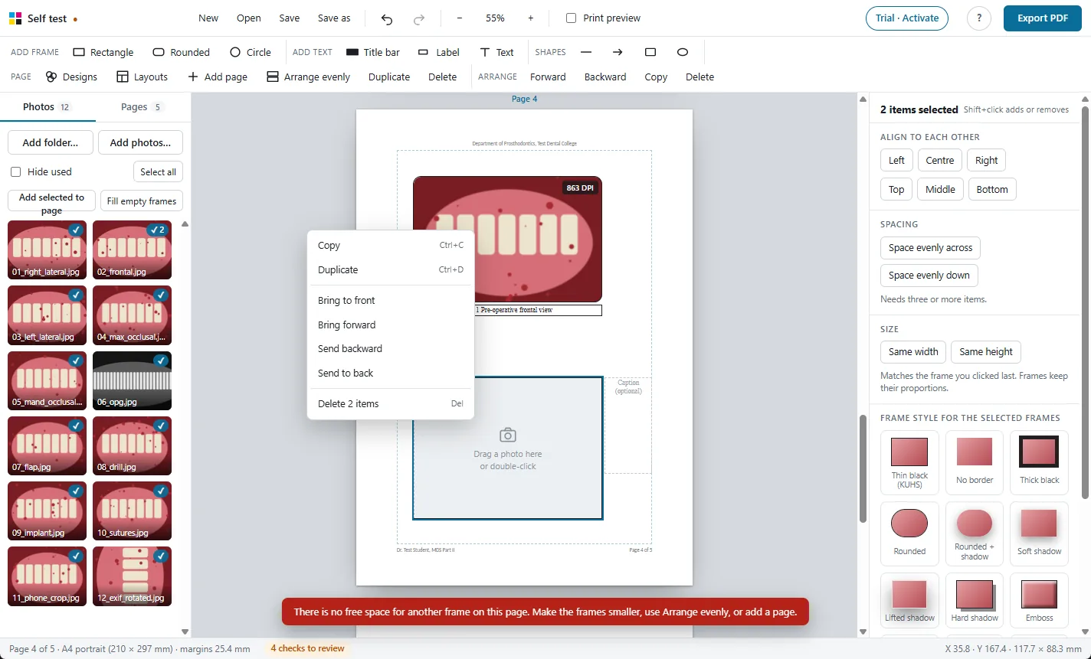The height and width of the screenshot is (659, 1091).
Task: Select the line shape tool
Action: [x=586, y=52]
